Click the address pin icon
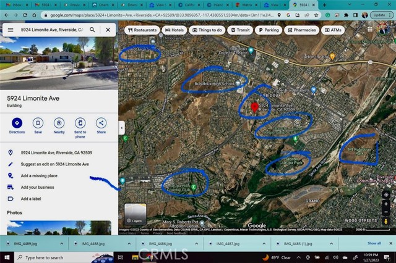 click(11, 152)
